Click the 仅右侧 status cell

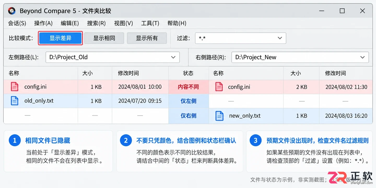coord(189,116)
